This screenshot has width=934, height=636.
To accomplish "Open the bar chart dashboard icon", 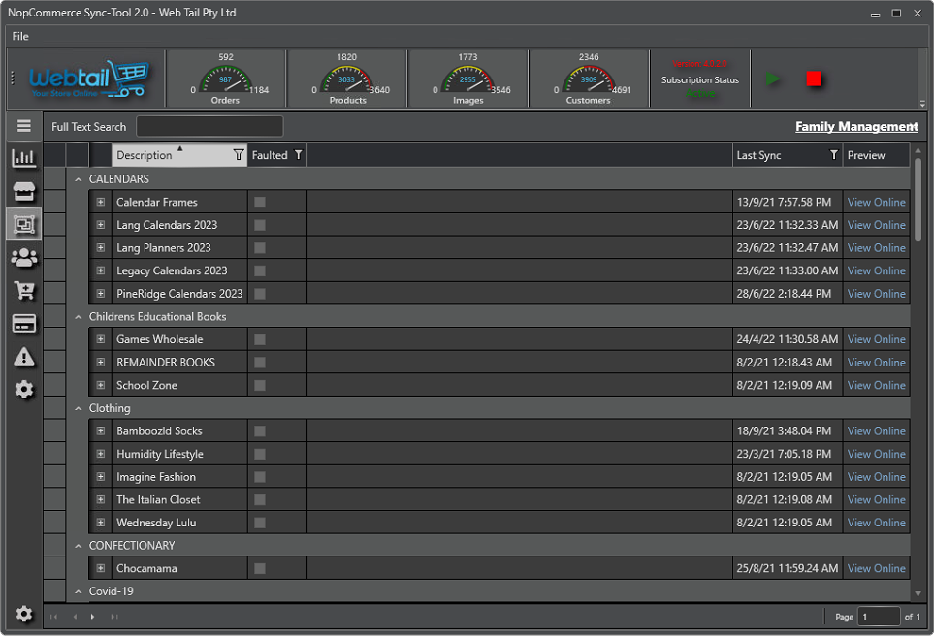I will [x=24, y=158].
